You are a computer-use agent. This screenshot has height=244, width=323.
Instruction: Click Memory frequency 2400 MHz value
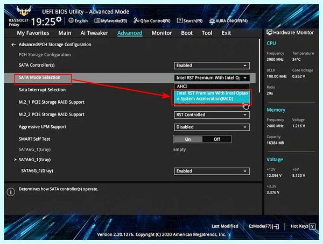click(275, 126)
